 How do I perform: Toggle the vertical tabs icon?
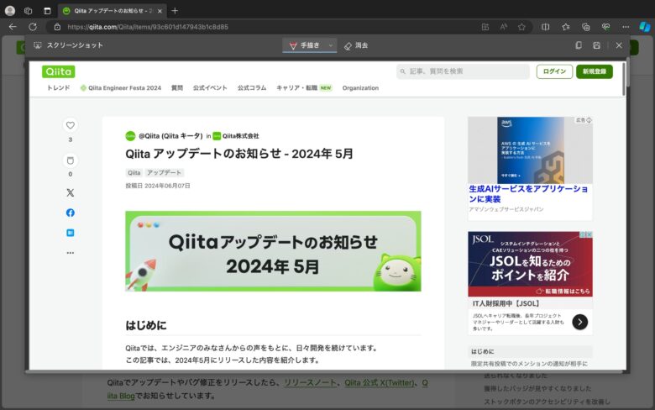(47, 11)
